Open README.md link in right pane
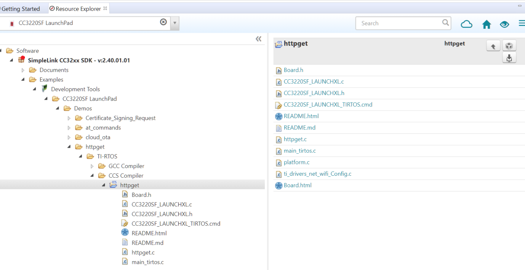This screenshot has width=525, height=270. click(x=300, y=128)
